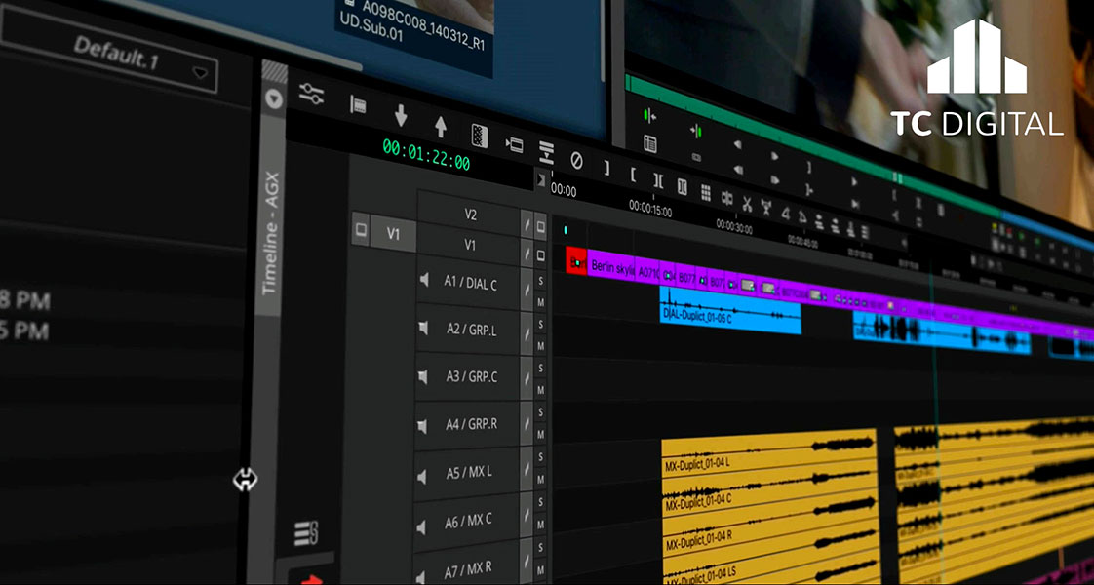The width and height of the screenshot is (1094, 585).
Task: Open the stacked list icon at panel bottom
Action: pyautogui.click(x=305, y=533)
